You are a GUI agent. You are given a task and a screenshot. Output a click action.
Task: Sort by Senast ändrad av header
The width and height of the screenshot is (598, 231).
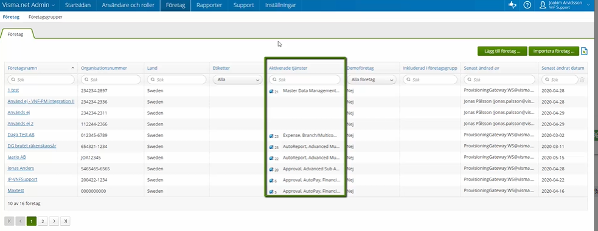(481, 68)
